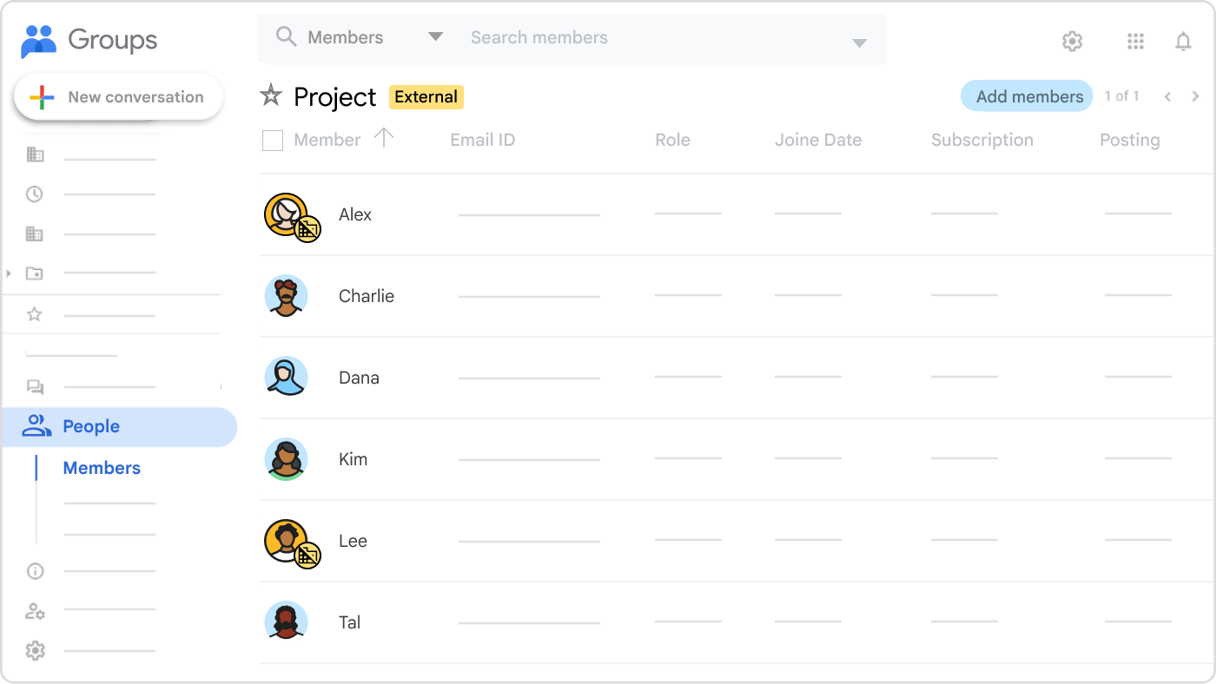Open the Google apps grid
The width and height of the screenshot is (1216, 684).
(x=1134, y=41)
